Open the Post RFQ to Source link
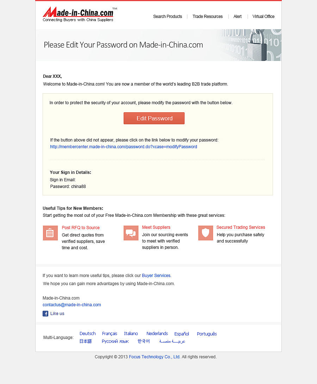 81,227
